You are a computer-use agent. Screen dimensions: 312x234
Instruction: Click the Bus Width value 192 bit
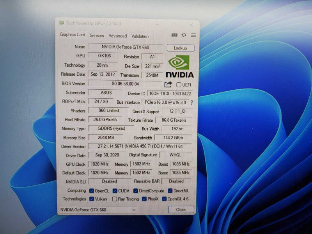click(x=177, y=129)
